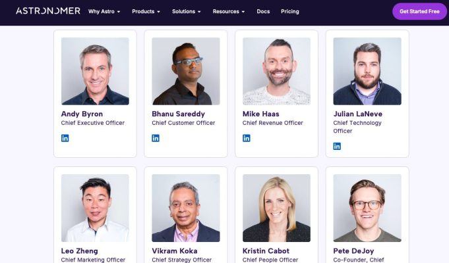
Task: Click Mike Haas's portrait image
Action: pyautogui.click(x=276, y=71)
